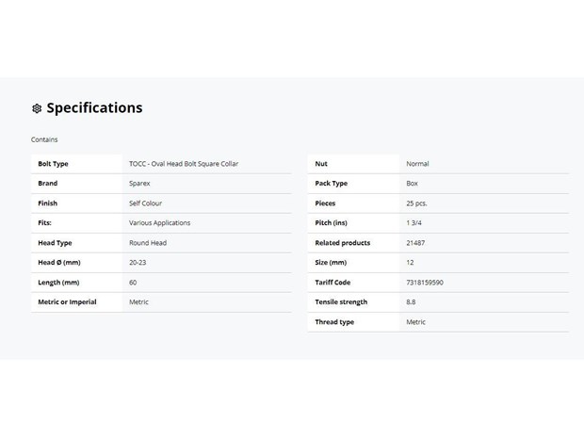
Task: Click the Pitch (ins) value 1 3/4
Action: click(414, 223)
